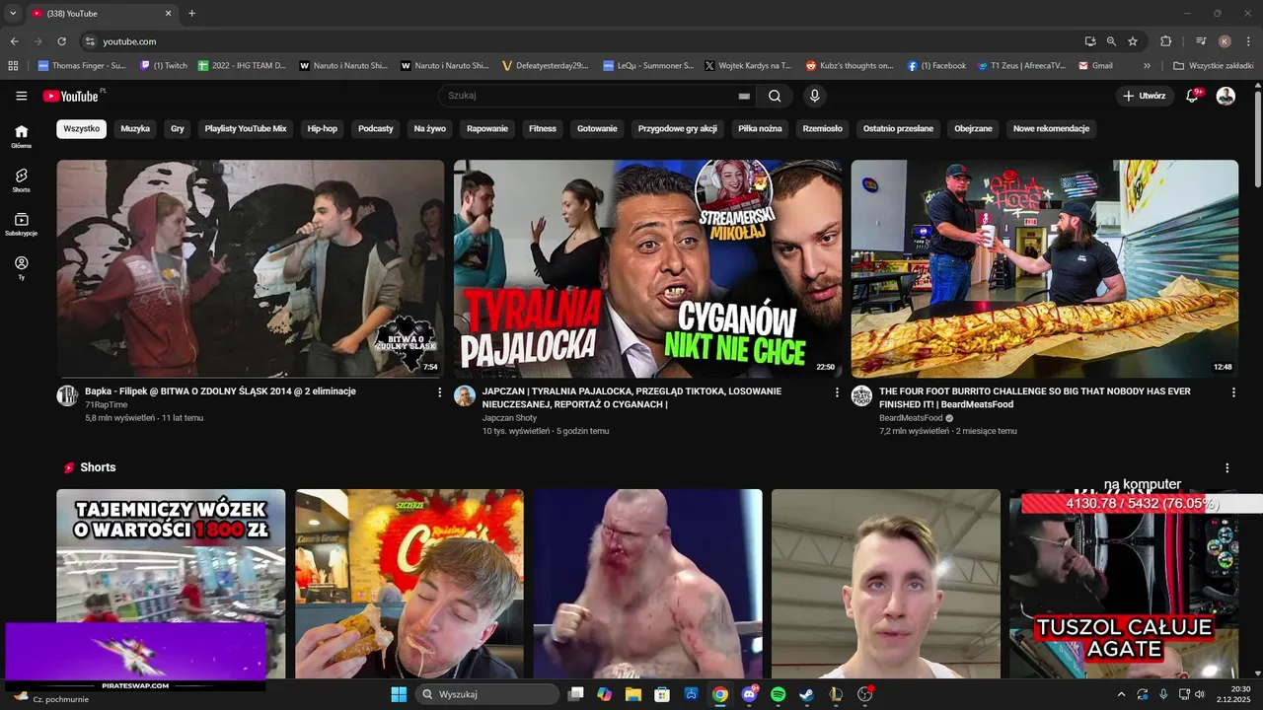Select the Rapowanie filter chip
The height and width of the screenshot is (710, 1263).
pos(487,128)
